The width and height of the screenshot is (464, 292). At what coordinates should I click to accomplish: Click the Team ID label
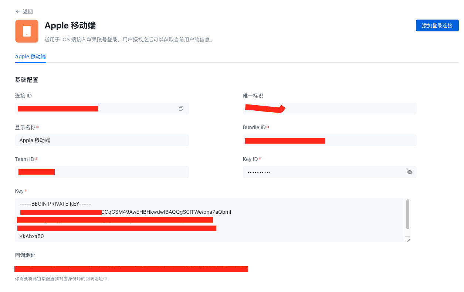point(24,159)
